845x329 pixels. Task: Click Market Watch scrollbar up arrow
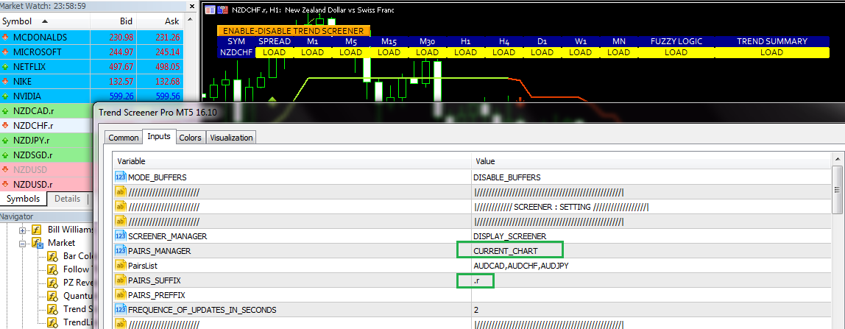tap(190, 21)
